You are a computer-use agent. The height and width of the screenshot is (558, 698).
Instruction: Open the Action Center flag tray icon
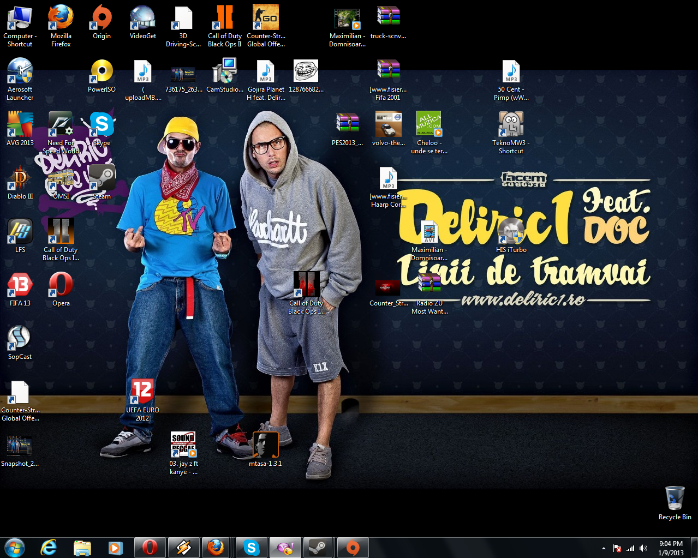(617, 548)
